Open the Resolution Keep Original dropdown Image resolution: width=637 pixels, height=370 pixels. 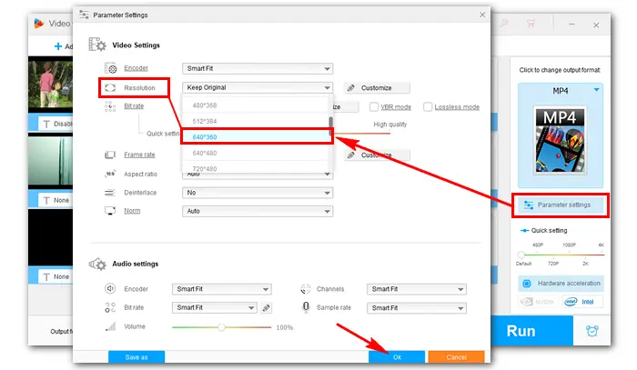[x=258, y=87]
